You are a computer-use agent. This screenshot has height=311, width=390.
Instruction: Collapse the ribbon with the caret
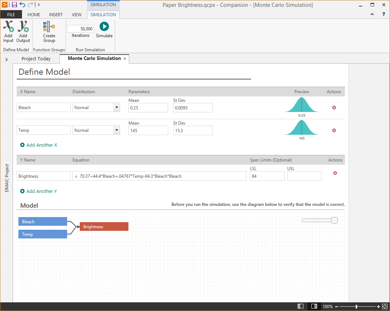[x=372, y=14]
